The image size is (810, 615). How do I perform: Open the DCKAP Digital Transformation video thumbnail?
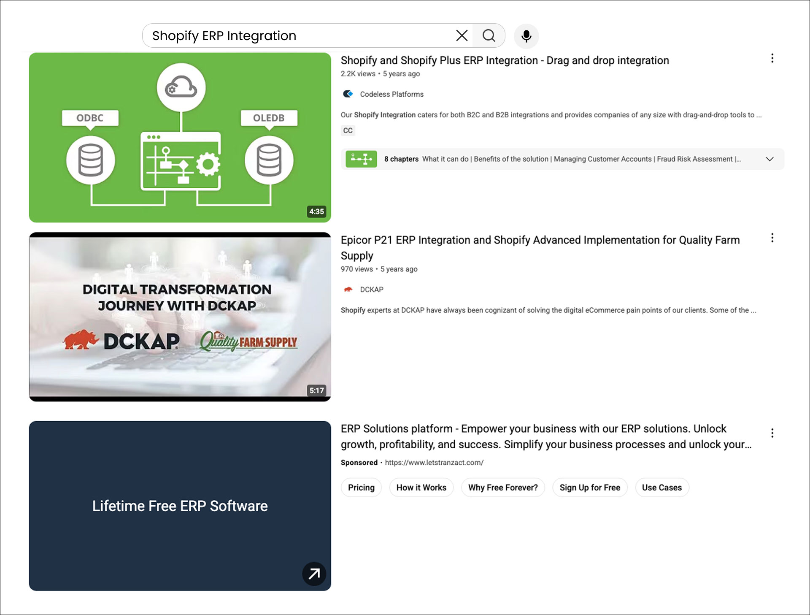(x=180, y=317)
